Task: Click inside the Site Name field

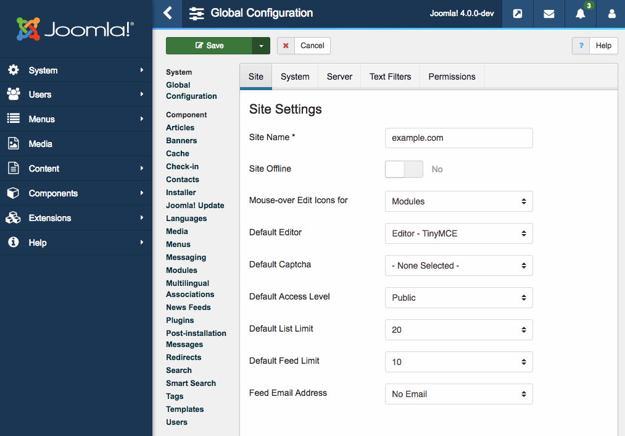Action: [x=458, y=137]
